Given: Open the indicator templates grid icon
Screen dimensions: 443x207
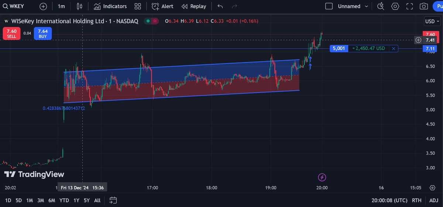Looking at the screenshot, I should tap(138, 6).
